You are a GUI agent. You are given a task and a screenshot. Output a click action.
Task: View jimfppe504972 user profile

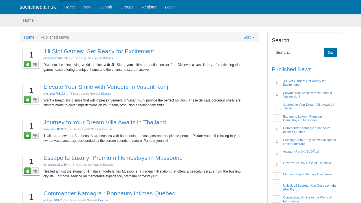pos(53,200)
